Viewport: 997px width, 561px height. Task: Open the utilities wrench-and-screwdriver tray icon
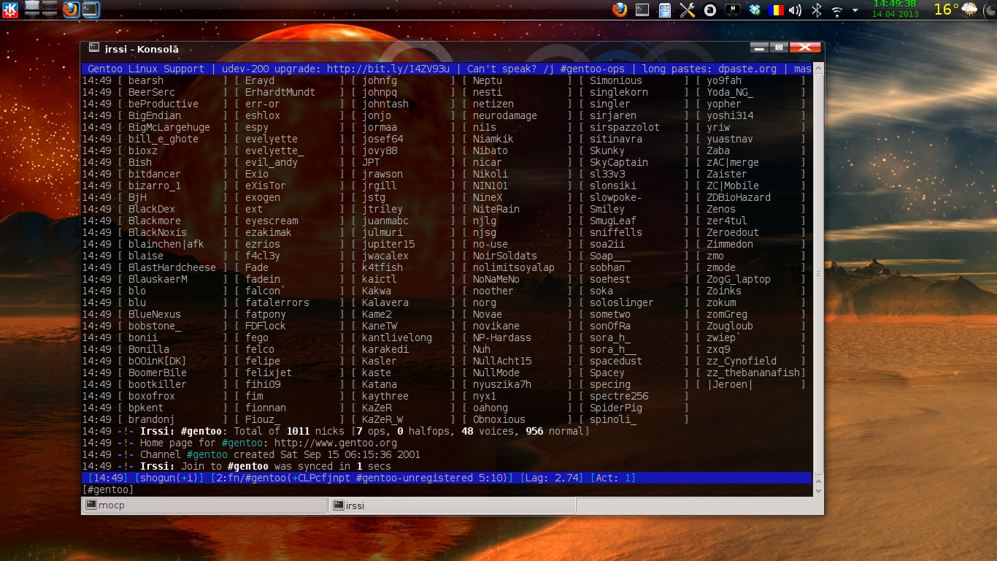[x=688, y=9]
